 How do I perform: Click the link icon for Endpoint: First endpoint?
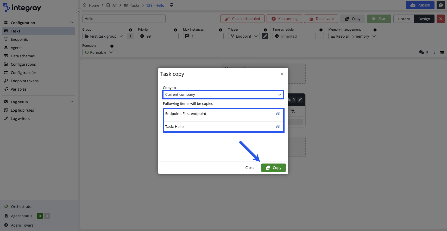pyautogui.click(x=278, y=114)
